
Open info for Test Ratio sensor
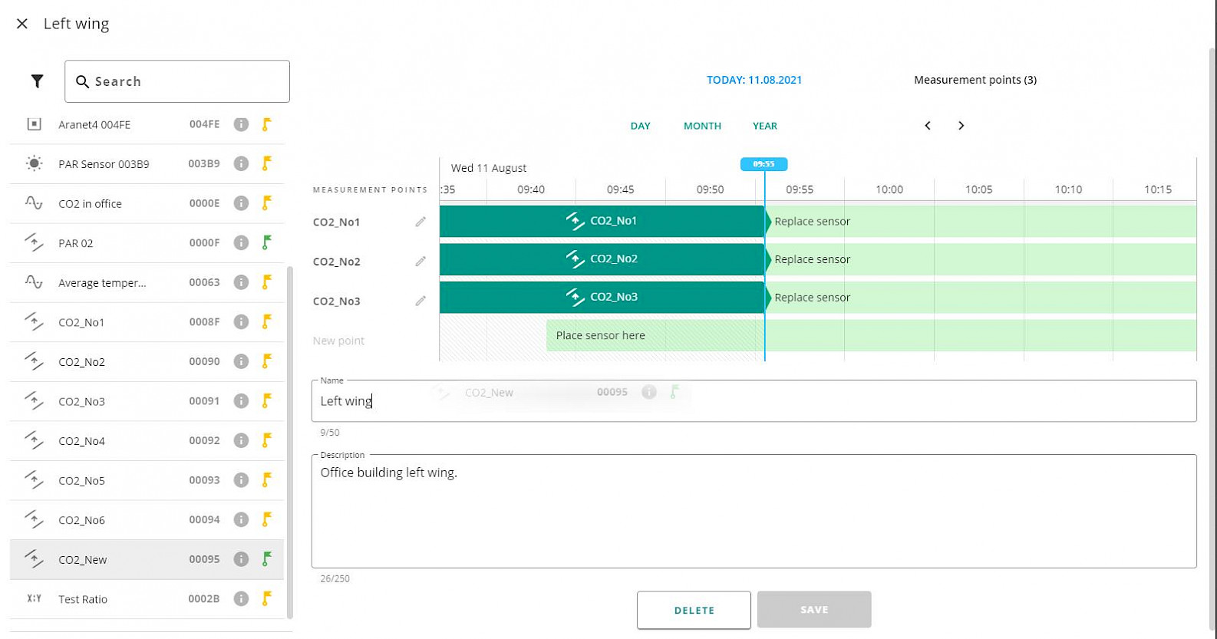pos(241,598)
